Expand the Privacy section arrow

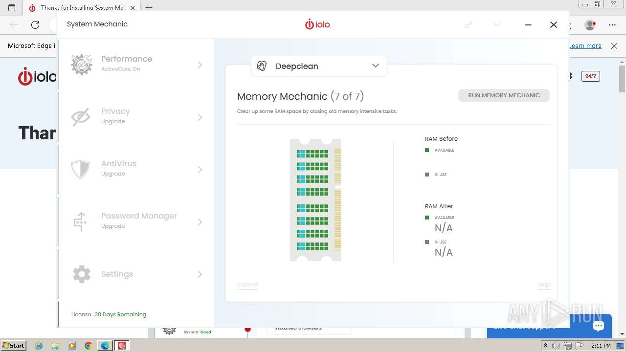[x=200, y=117]
